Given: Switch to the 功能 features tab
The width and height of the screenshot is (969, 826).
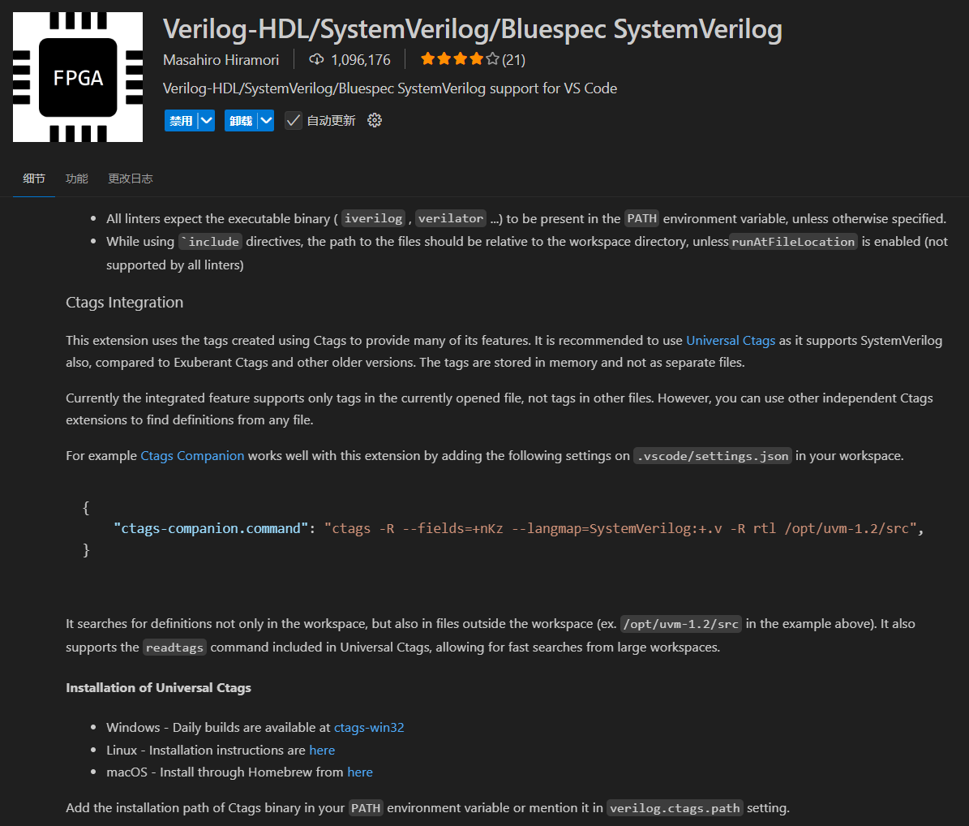Looking at the screenshot, I should pos(77,179).
